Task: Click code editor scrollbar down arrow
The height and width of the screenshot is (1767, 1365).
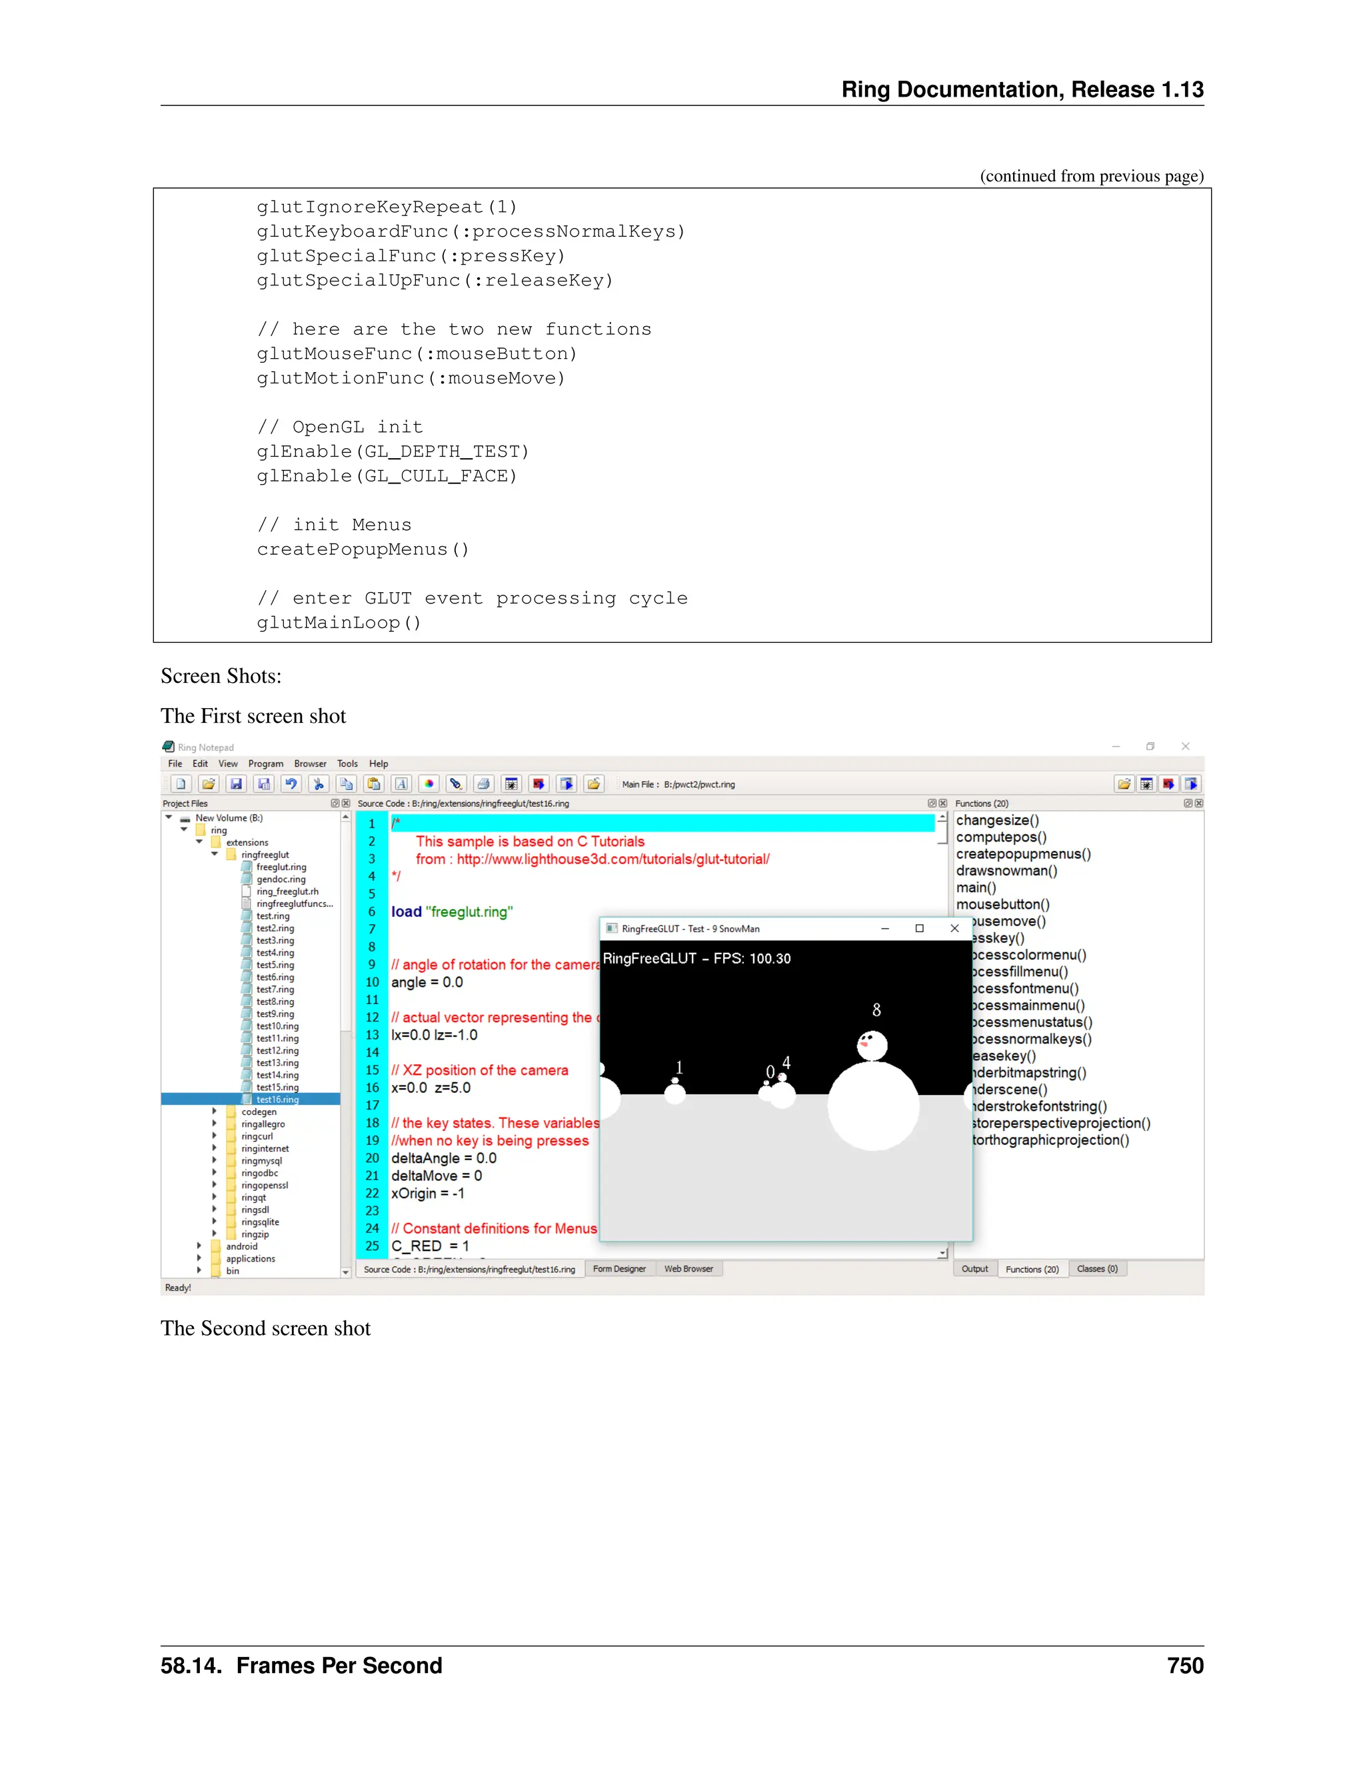Action: click(942, 1254)
